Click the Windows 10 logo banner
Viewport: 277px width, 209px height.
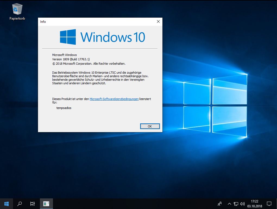click(102, 37)
